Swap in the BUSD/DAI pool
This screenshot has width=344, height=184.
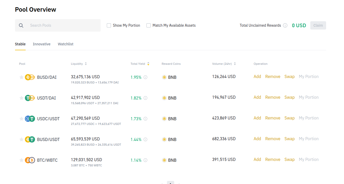pyautogui.click(x=290, y=77)
